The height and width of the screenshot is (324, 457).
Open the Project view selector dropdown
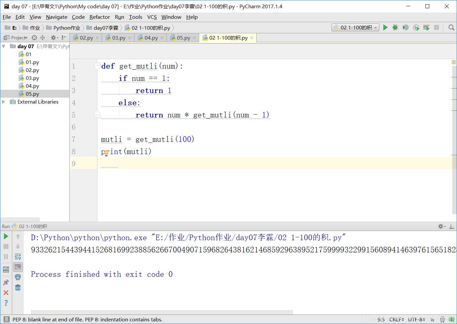click(x=16, y=38)
